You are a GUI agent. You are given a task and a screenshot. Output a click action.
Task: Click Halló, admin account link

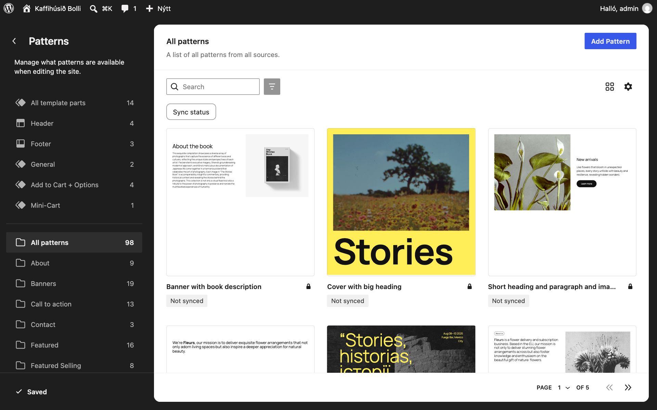[x=619, y=9]
